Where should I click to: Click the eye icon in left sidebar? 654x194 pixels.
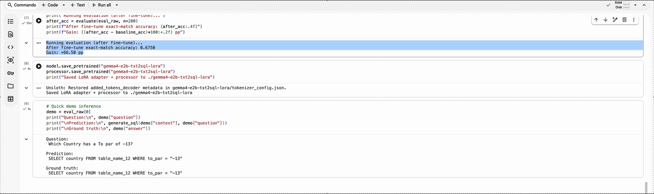pos(10,60)
